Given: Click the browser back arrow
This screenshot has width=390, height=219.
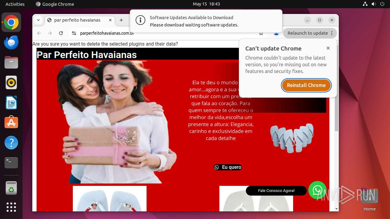Looking at the screenshot, I should coord(39,33).
